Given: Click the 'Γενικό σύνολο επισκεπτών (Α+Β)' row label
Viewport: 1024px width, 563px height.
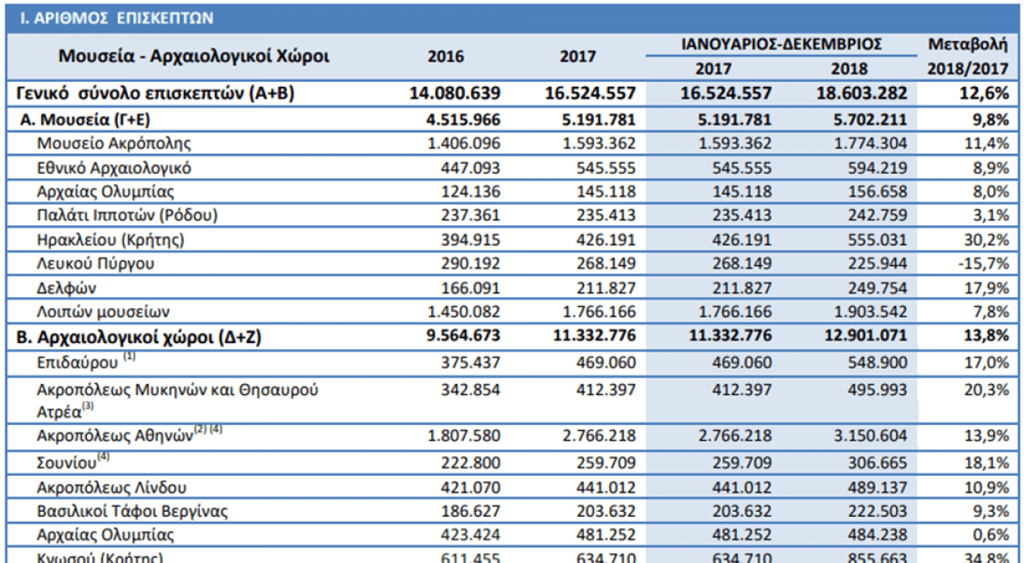Looking at the screenshot, I should point(157,94).
